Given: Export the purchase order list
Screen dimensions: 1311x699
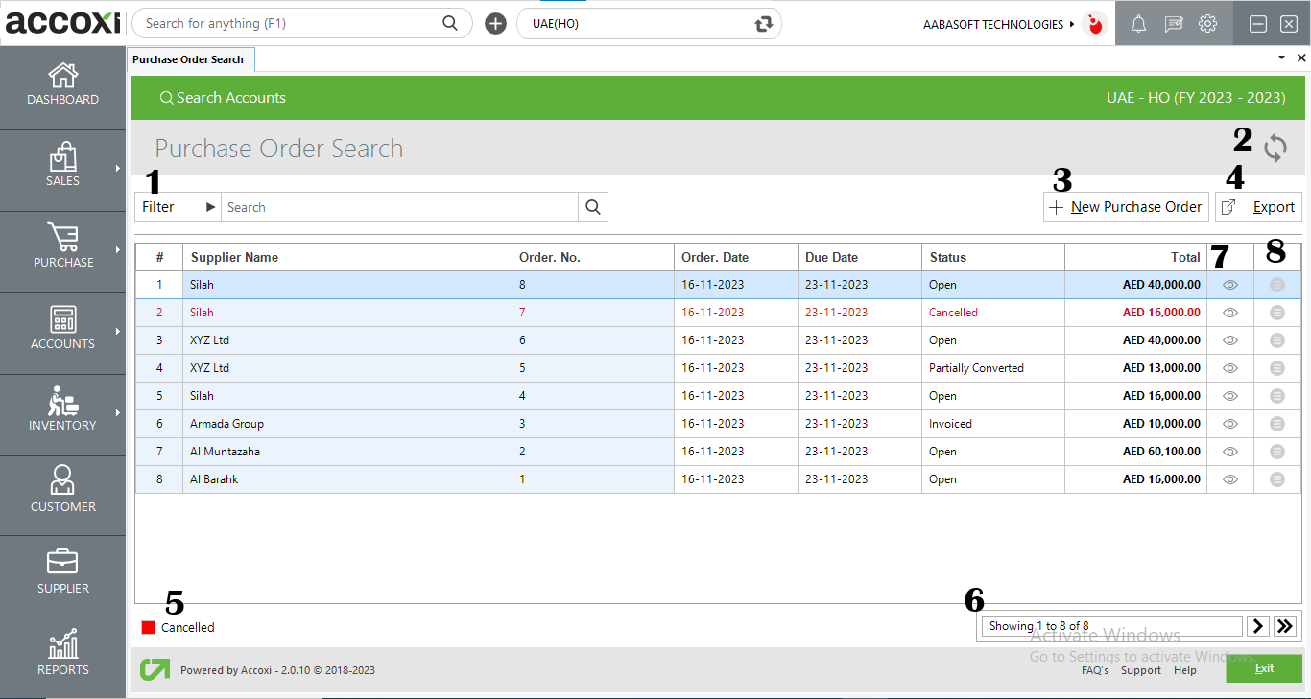Looking at the screenshot, I should pos(1258,206).
